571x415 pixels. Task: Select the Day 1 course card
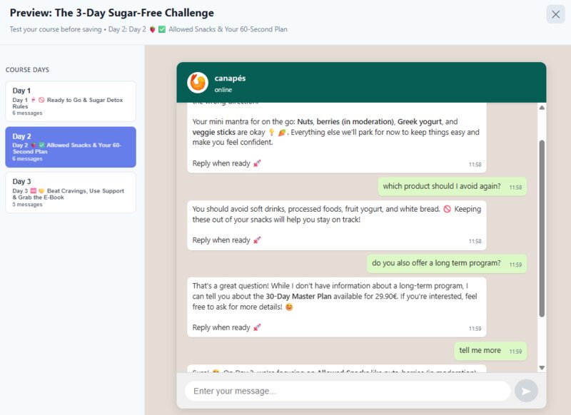(71, 100)
